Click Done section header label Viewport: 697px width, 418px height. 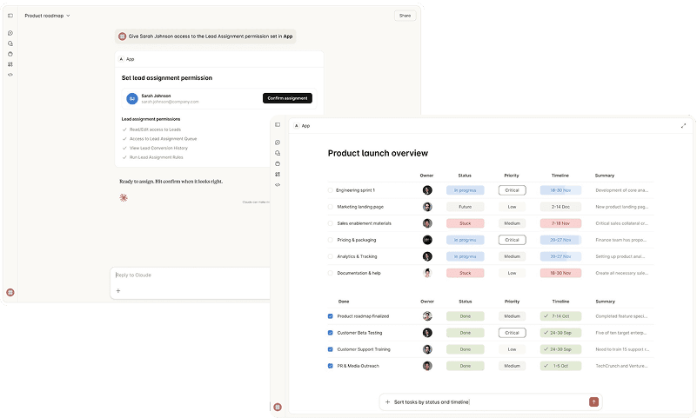click(344, 302)
